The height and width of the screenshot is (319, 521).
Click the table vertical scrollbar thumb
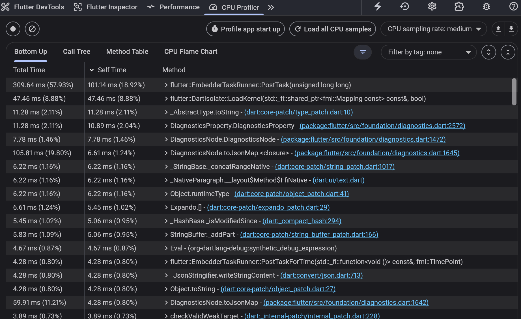click(514, 92)
